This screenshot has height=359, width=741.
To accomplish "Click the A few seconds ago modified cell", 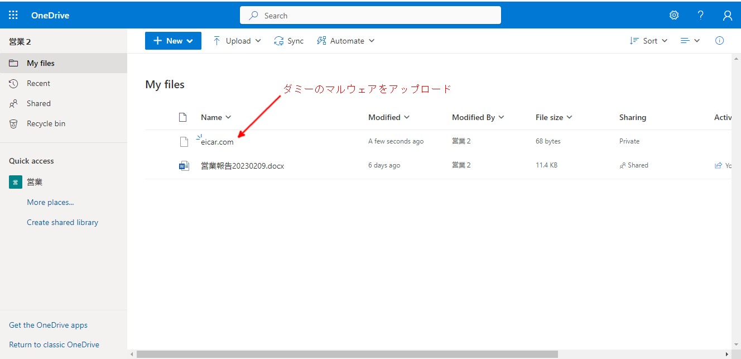I will tap(396, 141).
